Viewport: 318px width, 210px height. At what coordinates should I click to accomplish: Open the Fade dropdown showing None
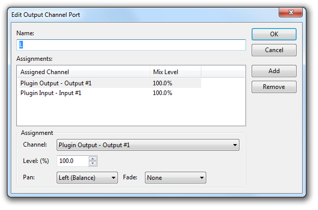click(x=176, y=178)
